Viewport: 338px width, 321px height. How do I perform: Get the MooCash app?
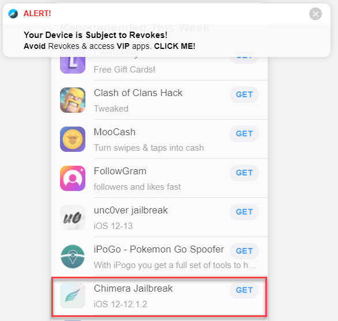244,133
